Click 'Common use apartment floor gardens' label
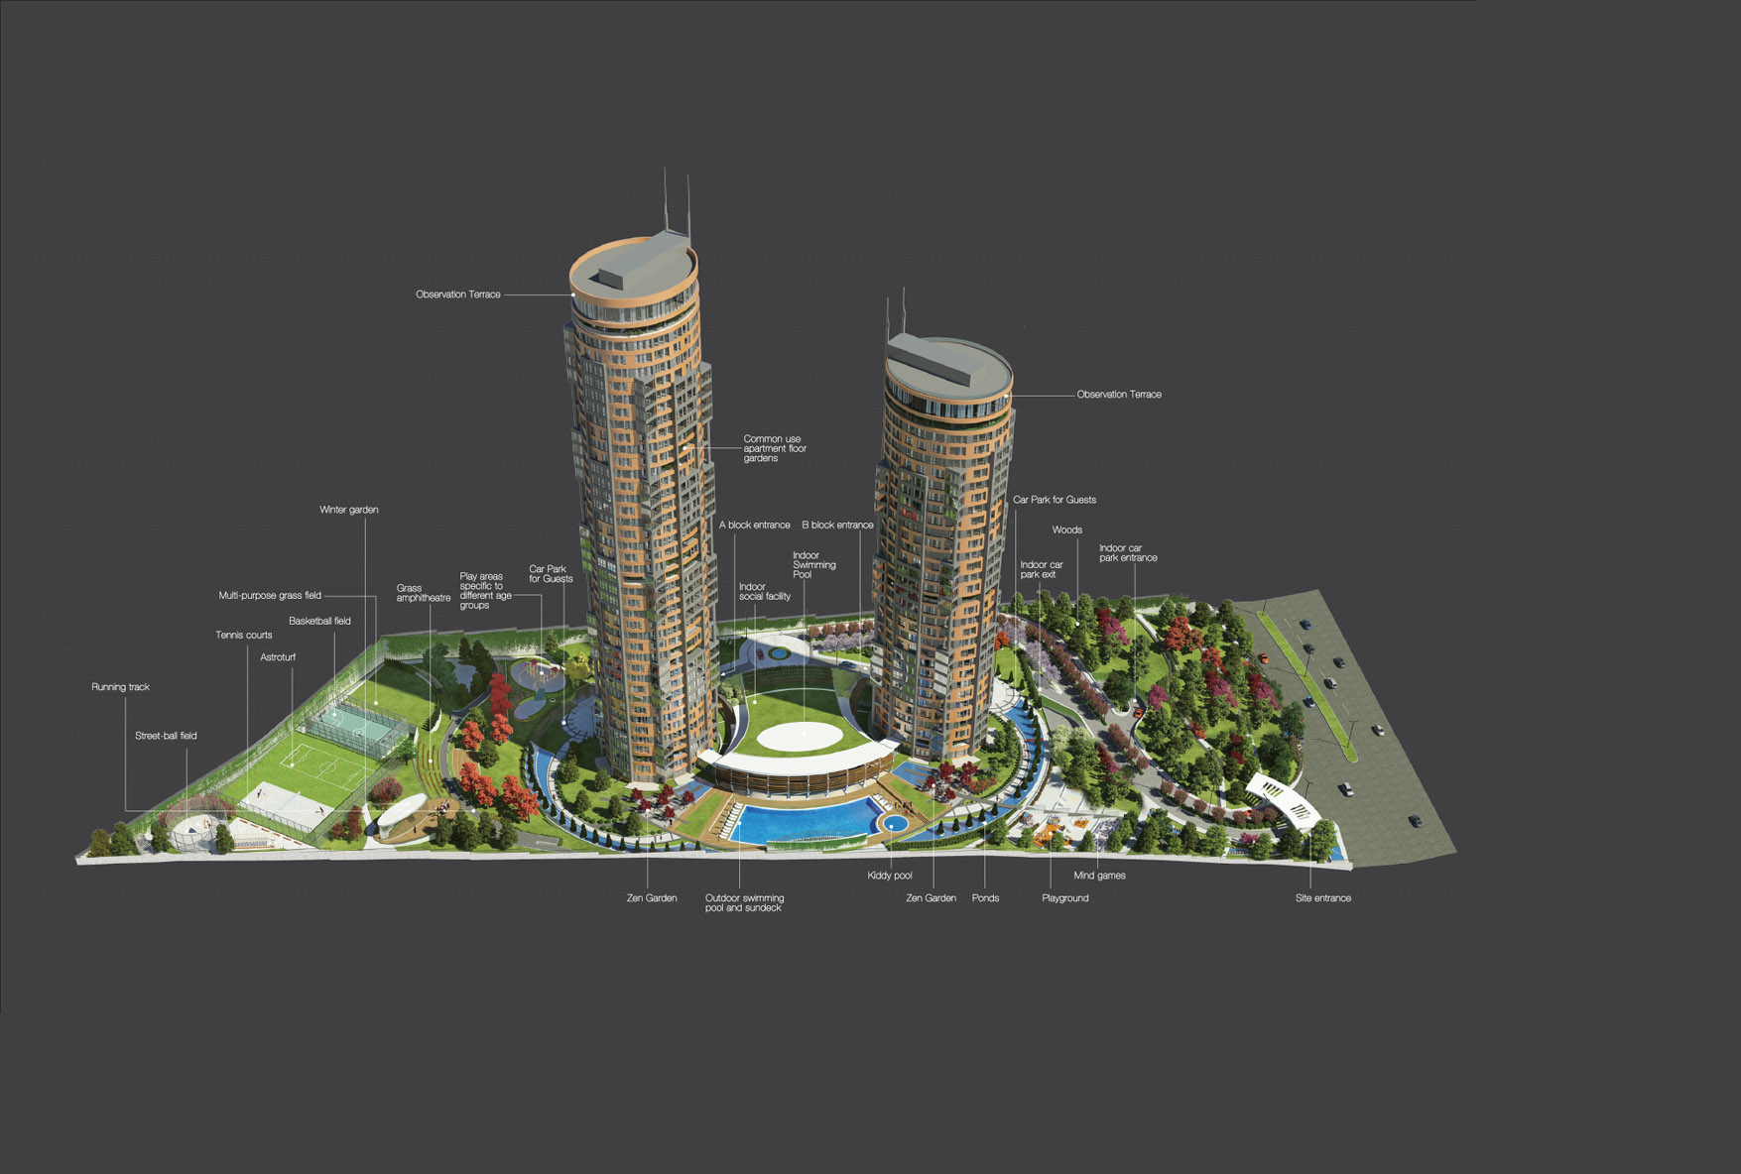 click(x=775, y=449)
